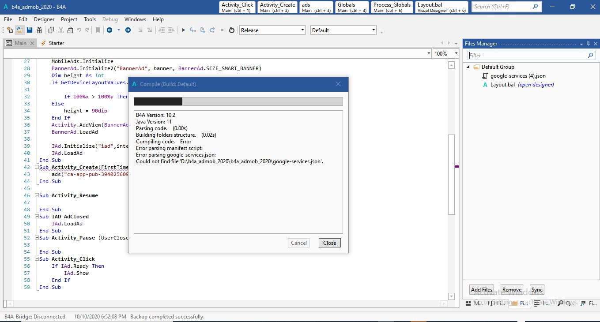Jump to Process_Globals shortcut
Image resolution: width=600 pixels, height=322 pixels.
(x=392, y=7)
